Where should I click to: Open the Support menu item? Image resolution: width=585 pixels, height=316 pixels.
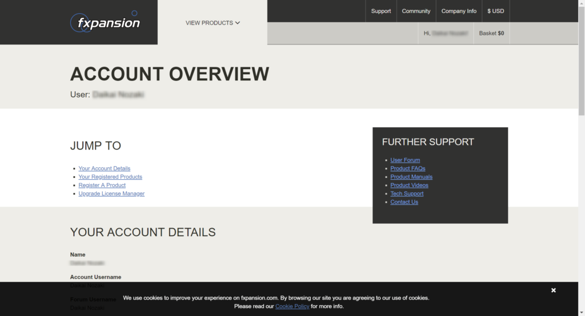click(x=381, y=11)
